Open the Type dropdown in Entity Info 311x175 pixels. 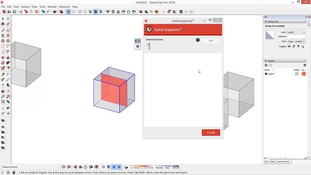tap(296, 41)
